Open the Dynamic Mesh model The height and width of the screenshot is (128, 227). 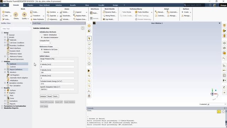[110, 12]
